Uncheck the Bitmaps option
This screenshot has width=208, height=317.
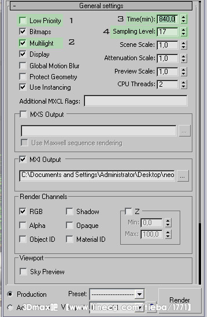tap(23, 32)
